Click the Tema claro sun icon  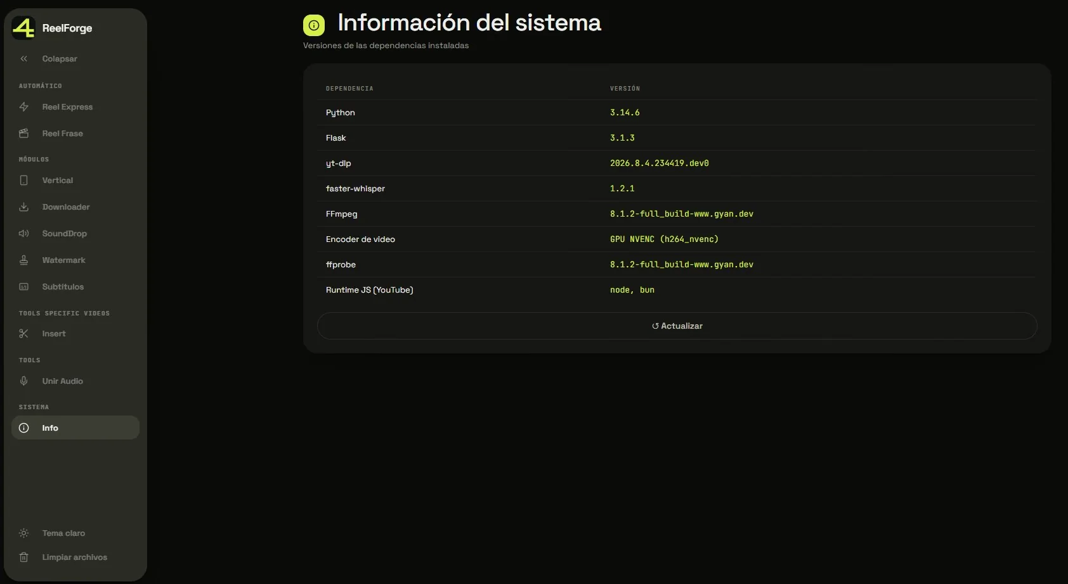coord(23,533)
